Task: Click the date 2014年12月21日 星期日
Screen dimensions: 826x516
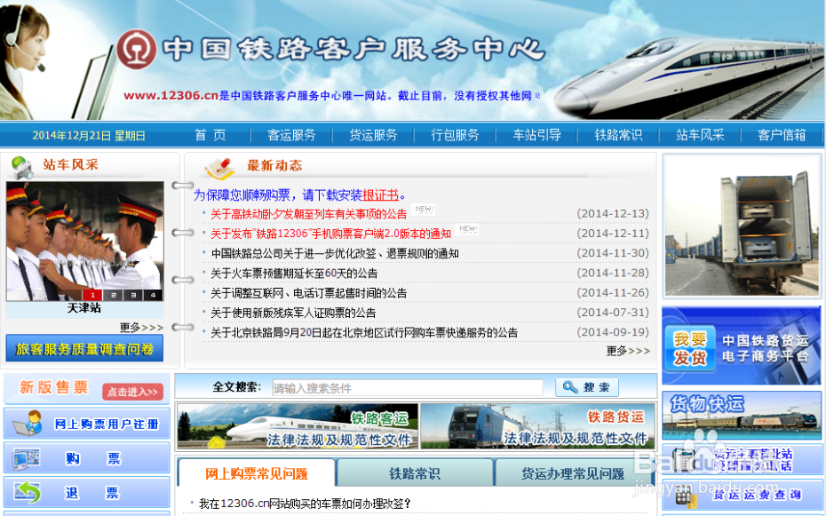Action: point(89,136)
